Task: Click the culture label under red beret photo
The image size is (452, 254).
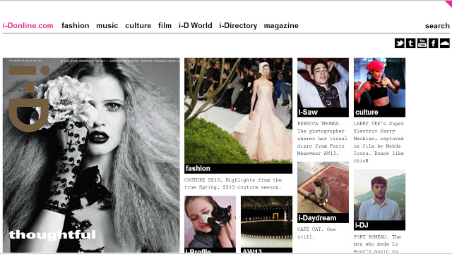Action: tap(379, 113)
